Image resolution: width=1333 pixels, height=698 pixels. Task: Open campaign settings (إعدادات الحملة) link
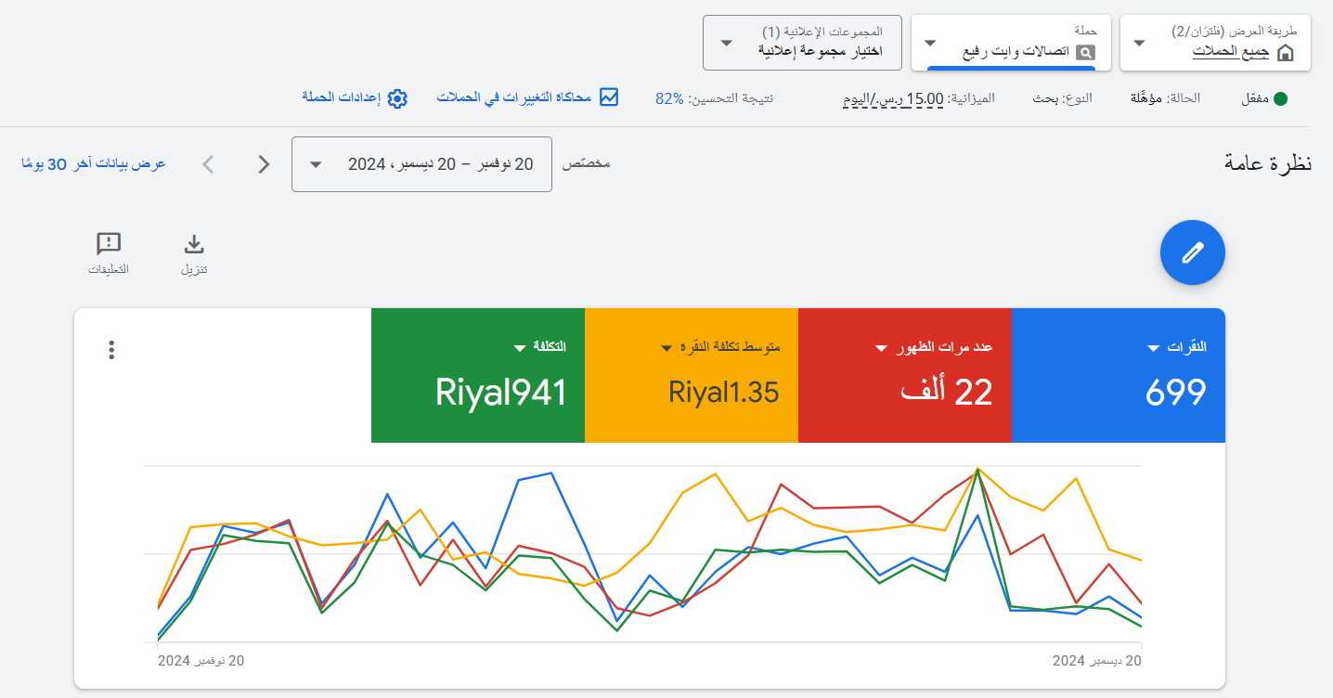pyautogui.click(x=342, y=97)
